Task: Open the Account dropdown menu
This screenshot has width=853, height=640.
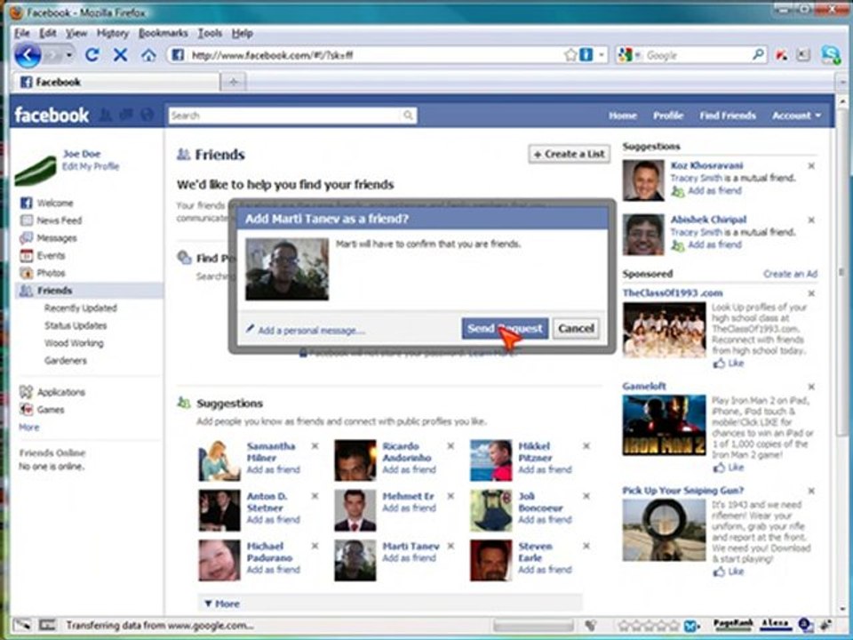Action: tap(796, 116)
